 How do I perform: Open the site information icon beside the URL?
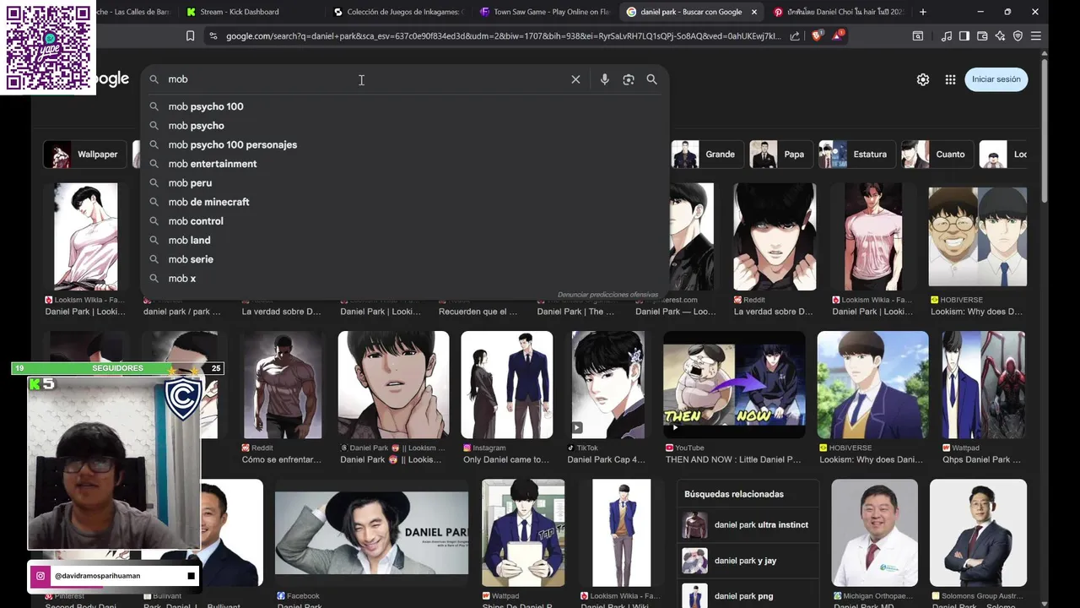coord(213,36)
